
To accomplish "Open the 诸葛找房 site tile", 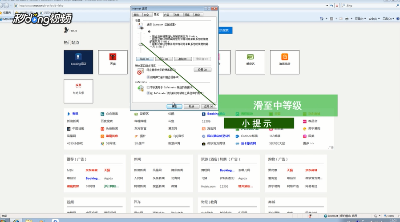I will click(x=285, y=62).
